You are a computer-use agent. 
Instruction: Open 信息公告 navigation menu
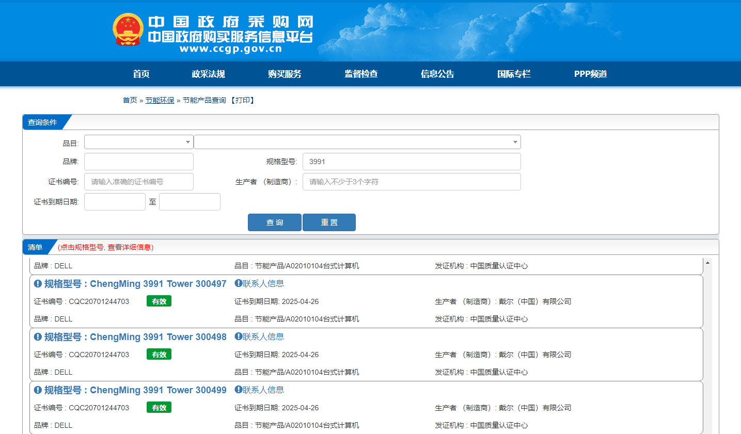tap(437, 74)
